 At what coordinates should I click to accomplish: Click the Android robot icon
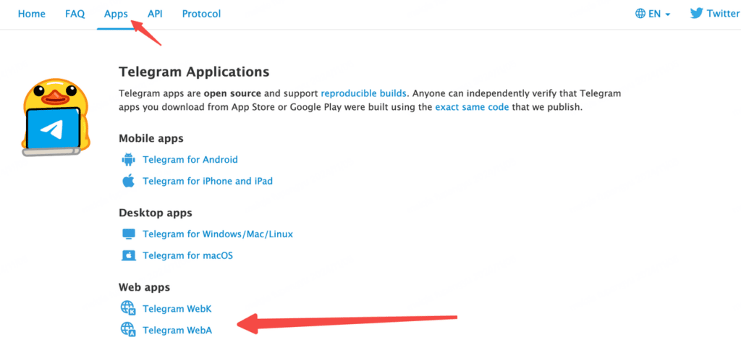128,160
